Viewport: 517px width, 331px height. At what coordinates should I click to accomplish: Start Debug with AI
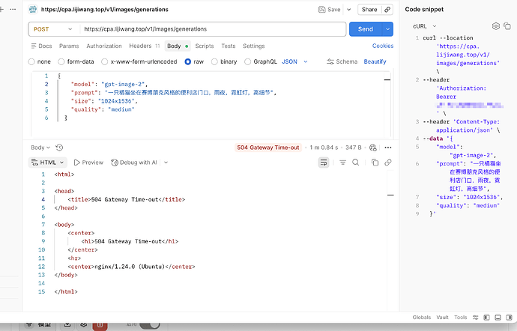[x=134, y=163]
